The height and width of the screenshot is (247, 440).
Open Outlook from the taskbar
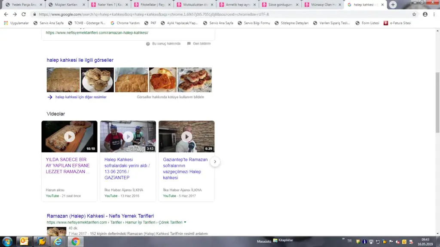(25, 241)
